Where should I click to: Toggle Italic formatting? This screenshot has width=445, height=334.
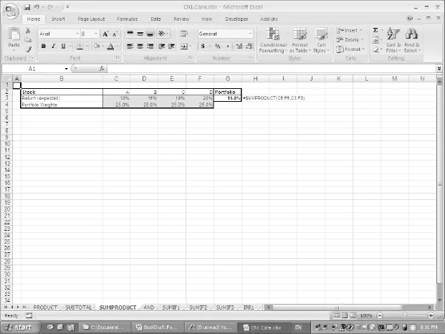pyautogui.click(x=53, y=47)
